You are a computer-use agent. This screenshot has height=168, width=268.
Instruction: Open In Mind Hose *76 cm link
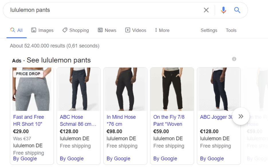point(121,120)
